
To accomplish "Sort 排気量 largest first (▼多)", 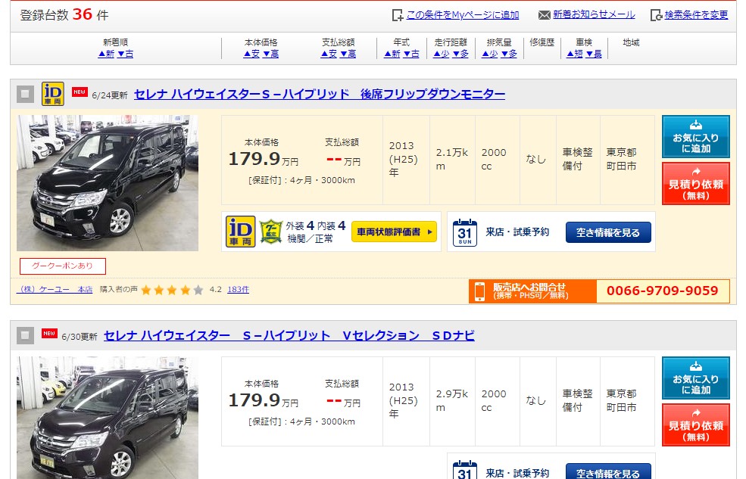I will 509,54.
